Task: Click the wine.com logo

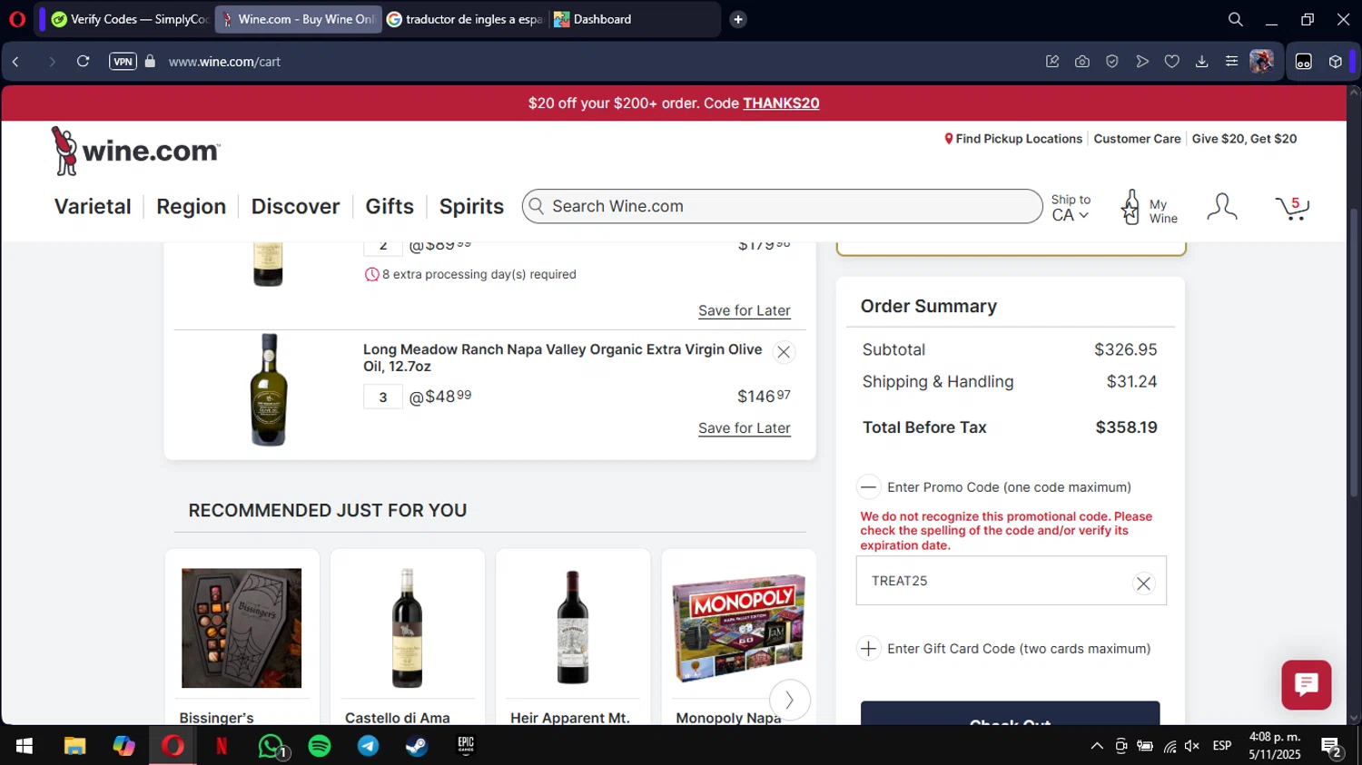Action: 135,151
